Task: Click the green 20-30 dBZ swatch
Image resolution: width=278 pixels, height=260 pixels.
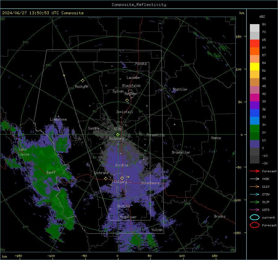Action: pyautogui.click(x=255, y=129)
